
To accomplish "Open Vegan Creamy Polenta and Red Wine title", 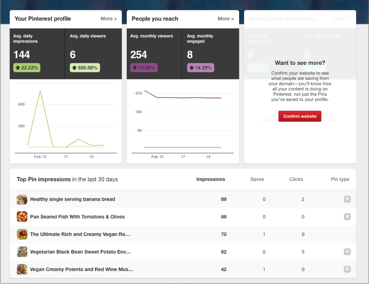I will pos(82,270).
